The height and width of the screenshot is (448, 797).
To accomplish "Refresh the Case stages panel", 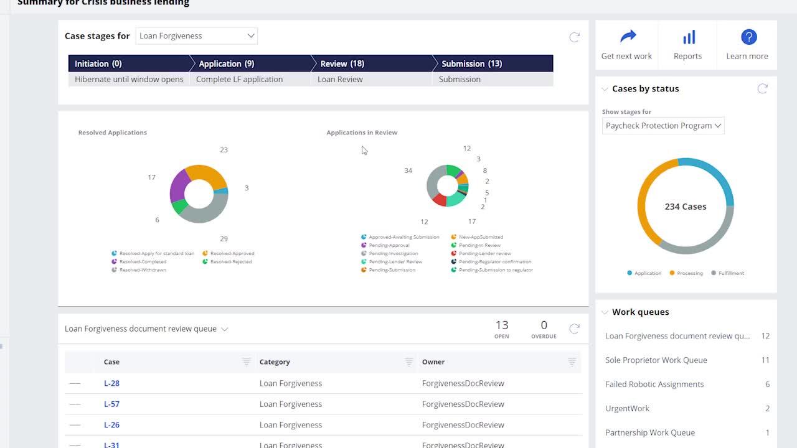I will (574, 37).
